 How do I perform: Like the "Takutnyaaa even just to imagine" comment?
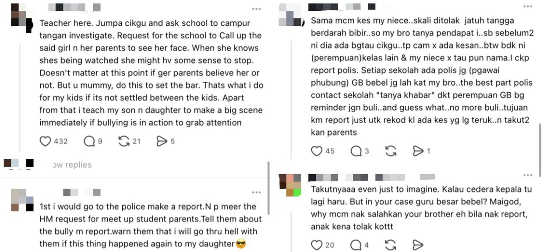coord(317,245)
